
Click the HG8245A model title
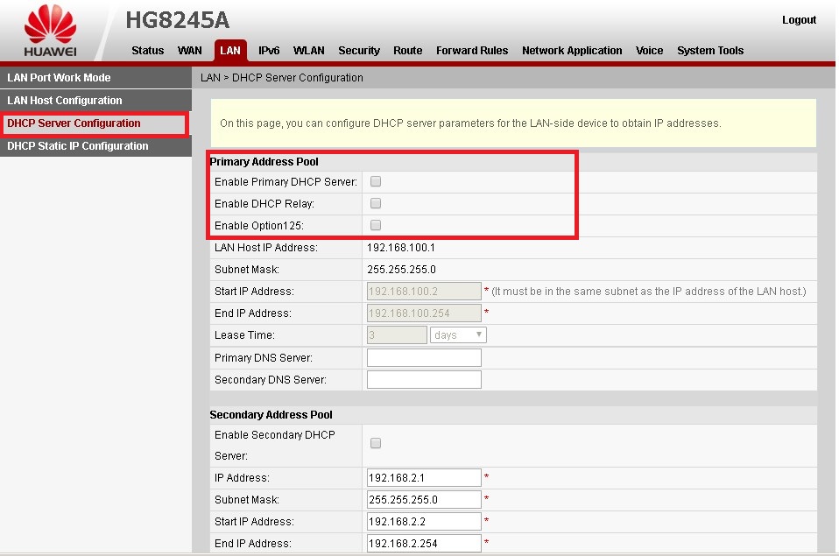pyautogui.click(x=177, y=20)
